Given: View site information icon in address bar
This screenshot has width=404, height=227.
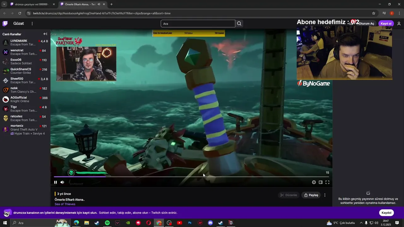Looking at the screenshot, I should point(29,13).
